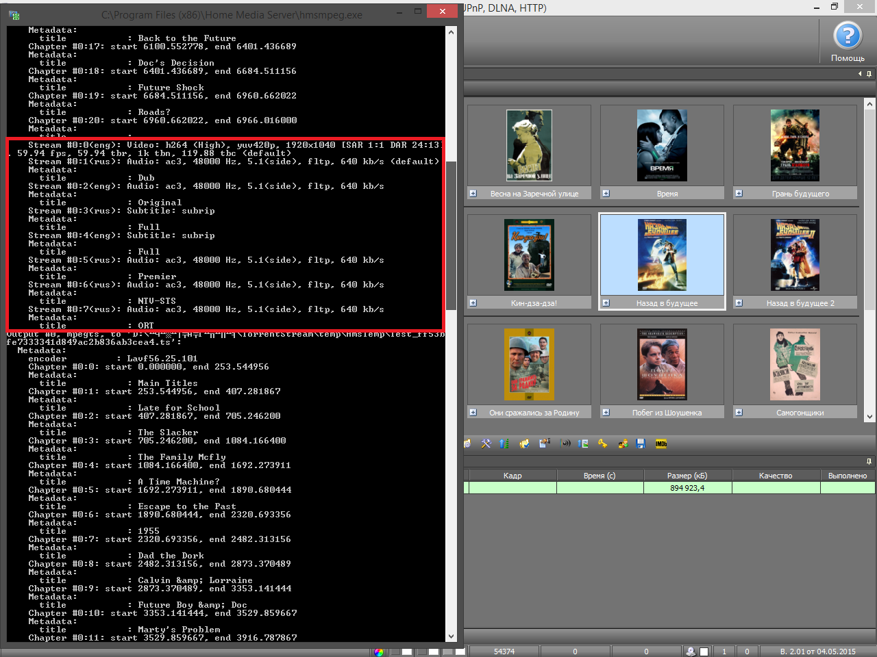877x657 pixels.
Task: Expand plus box for Кин-дза-дза!
Action: click(x=473, y=302)
